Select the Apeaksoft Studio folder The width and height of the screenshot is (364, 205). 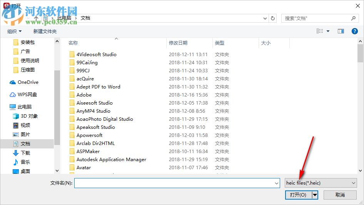pyautogui.click(x=96, y=127)
